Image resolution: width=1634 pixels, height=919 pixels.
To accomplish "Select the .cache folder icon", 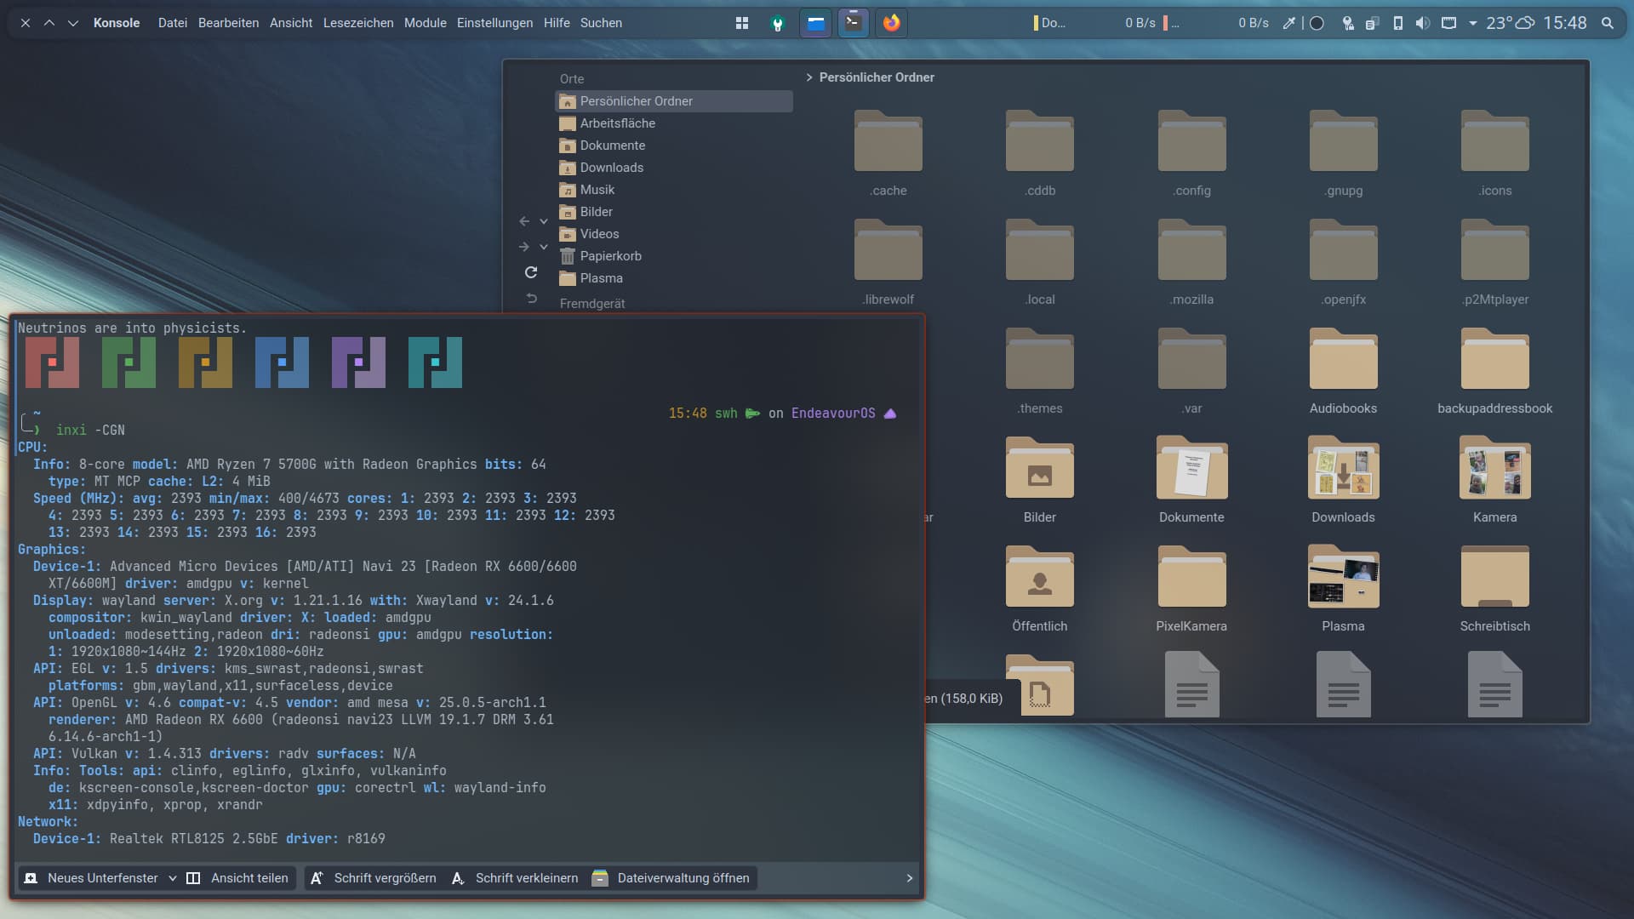I will [888, 141].
